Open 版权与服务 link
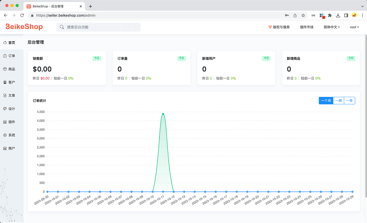Viewport: 367px width, 223px height. tap(279, 27)
